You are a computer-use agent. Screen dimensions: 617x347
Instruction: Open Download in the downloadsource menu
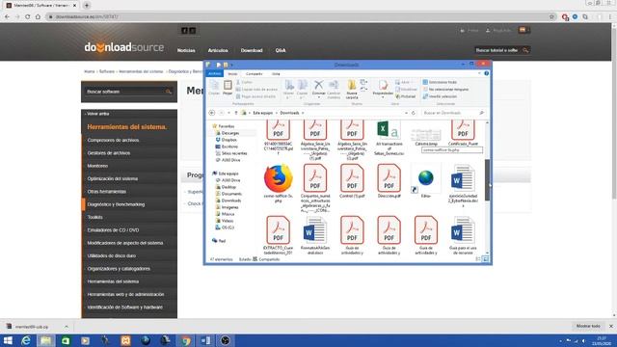pyautogui.click(x=252, y=50)
